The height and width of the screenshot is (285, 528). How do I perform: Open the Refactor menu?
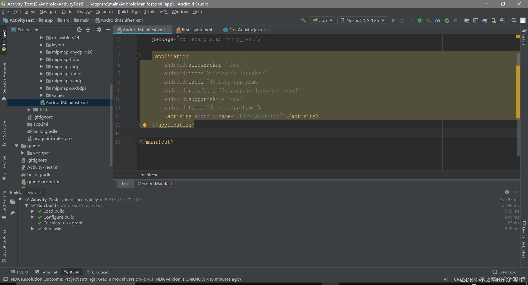pos(105,12)
